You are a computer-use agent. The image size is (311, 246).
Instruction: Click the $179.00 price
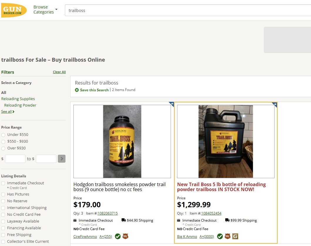87,205
